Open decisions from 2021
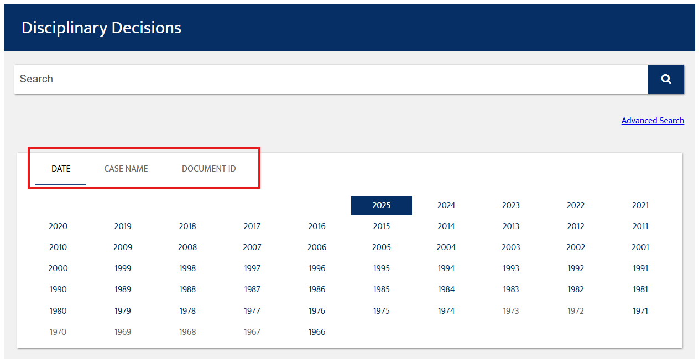The image size is (699, 363). pos(640,205)
